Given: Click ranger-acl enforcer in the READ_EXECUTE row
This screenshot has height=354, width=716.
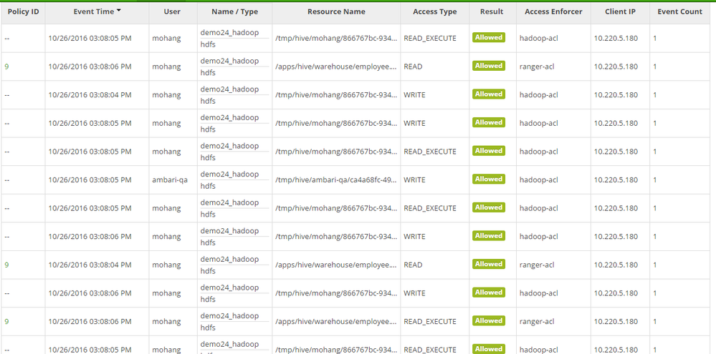Looking at the screenshot, I should [x=537, y=321].
